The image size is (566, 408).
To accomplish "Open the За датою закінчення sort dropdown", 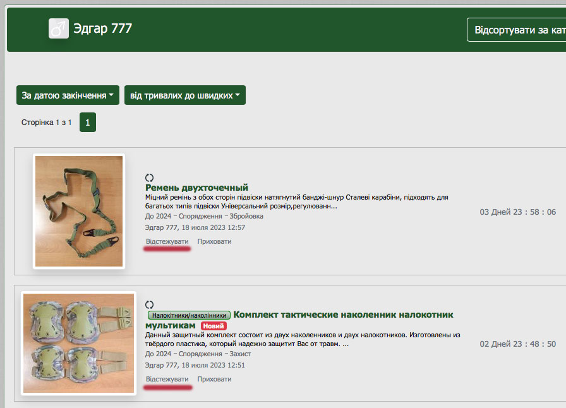I will tap(68, 95).
